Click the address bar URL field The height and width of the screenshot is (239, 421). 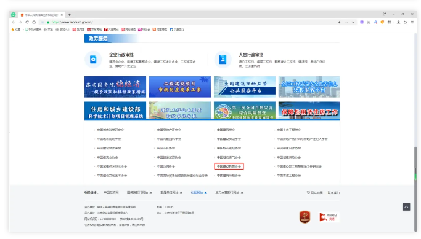pyautogui.click(x=188, y=22)
